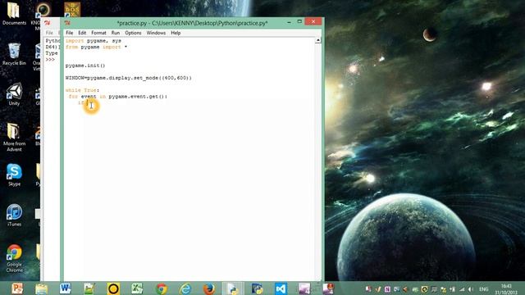
Task: Launch Chrome from the taskbar
Action: [161, 288]
